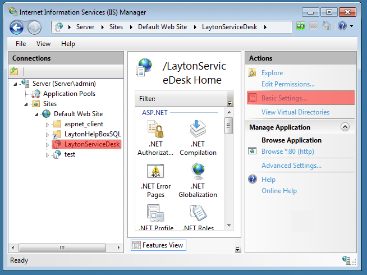
Task: Open the .NET Roles feature icon
Action: coord(198,213)
